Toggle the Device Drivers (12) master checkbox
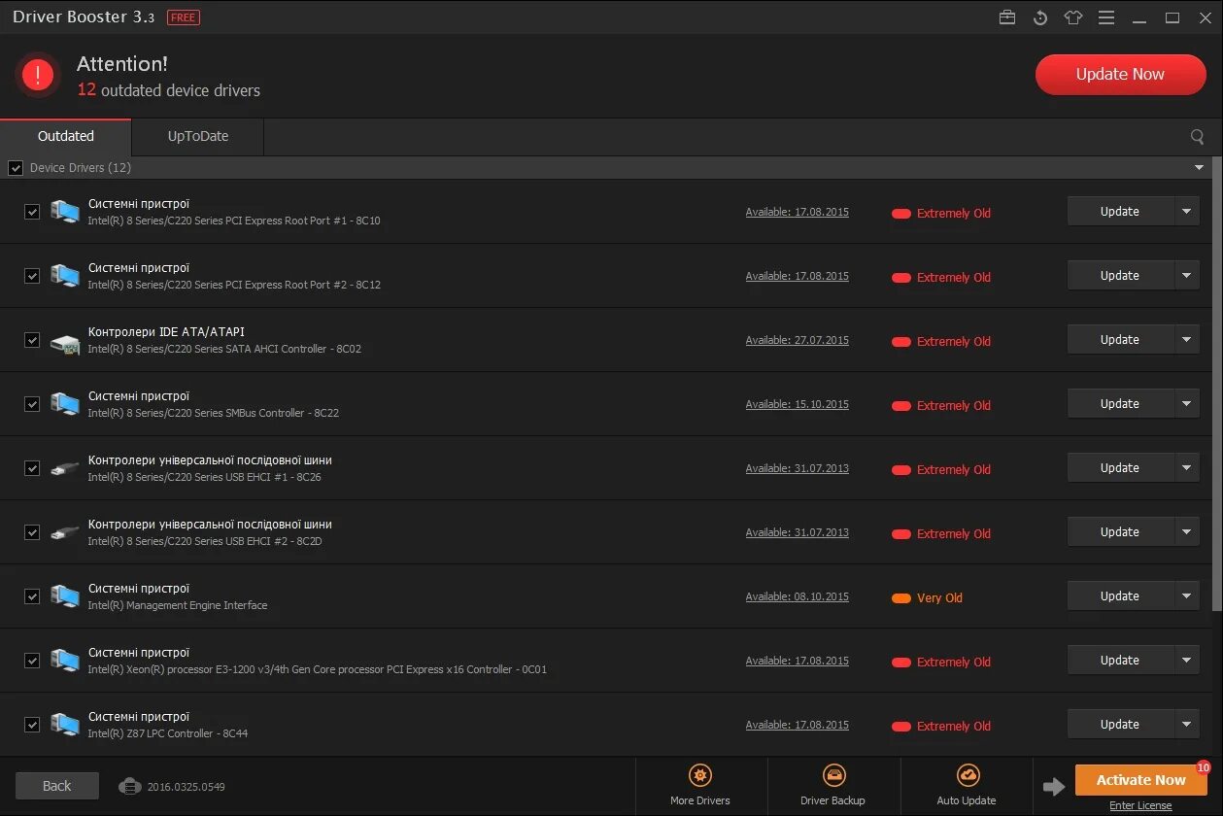1223x816 pixels. point(16,168)
